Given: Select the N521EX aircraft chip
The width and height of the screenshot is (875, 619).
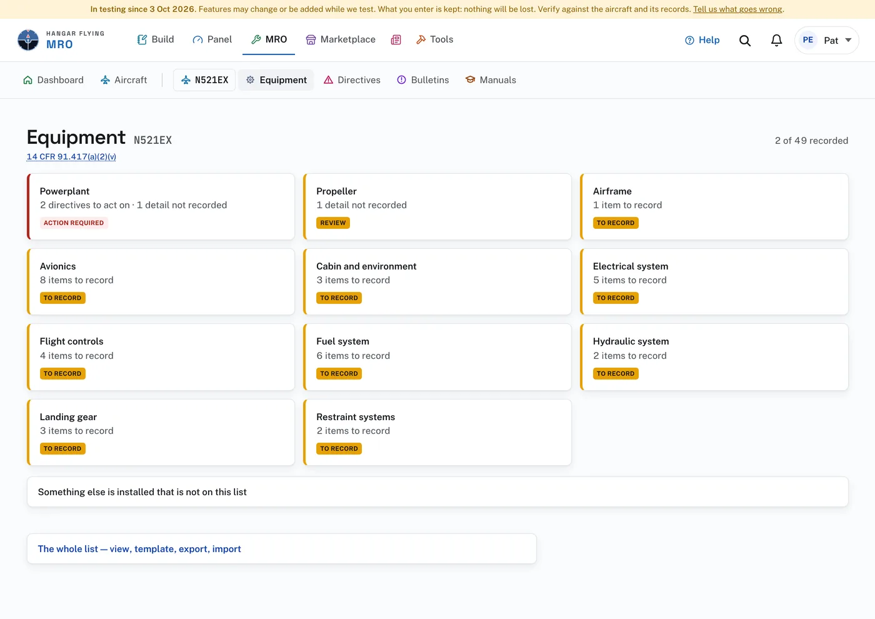Looking at the screenshot, I should point(204,80).
